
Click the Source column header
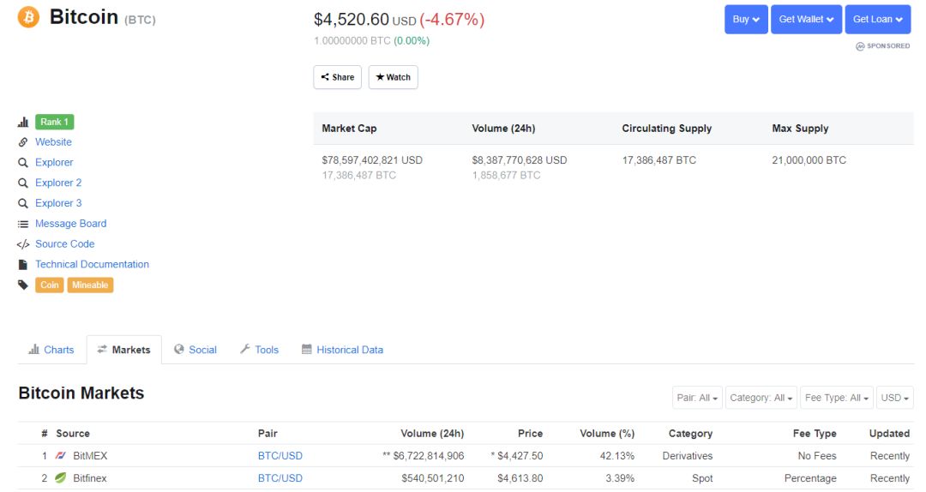[x=73, y=433]
